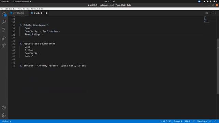Open the Edit menu
This screenshot has width=219, height=123.
point(6,9)
